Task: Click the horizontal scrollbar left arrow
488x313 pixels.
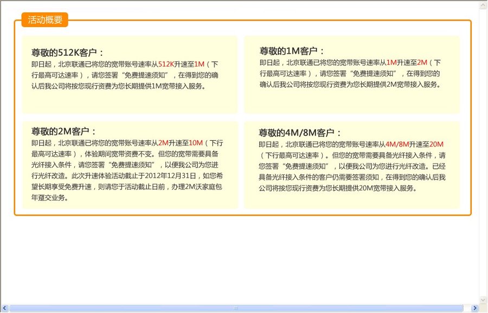Action: point(5,308)
